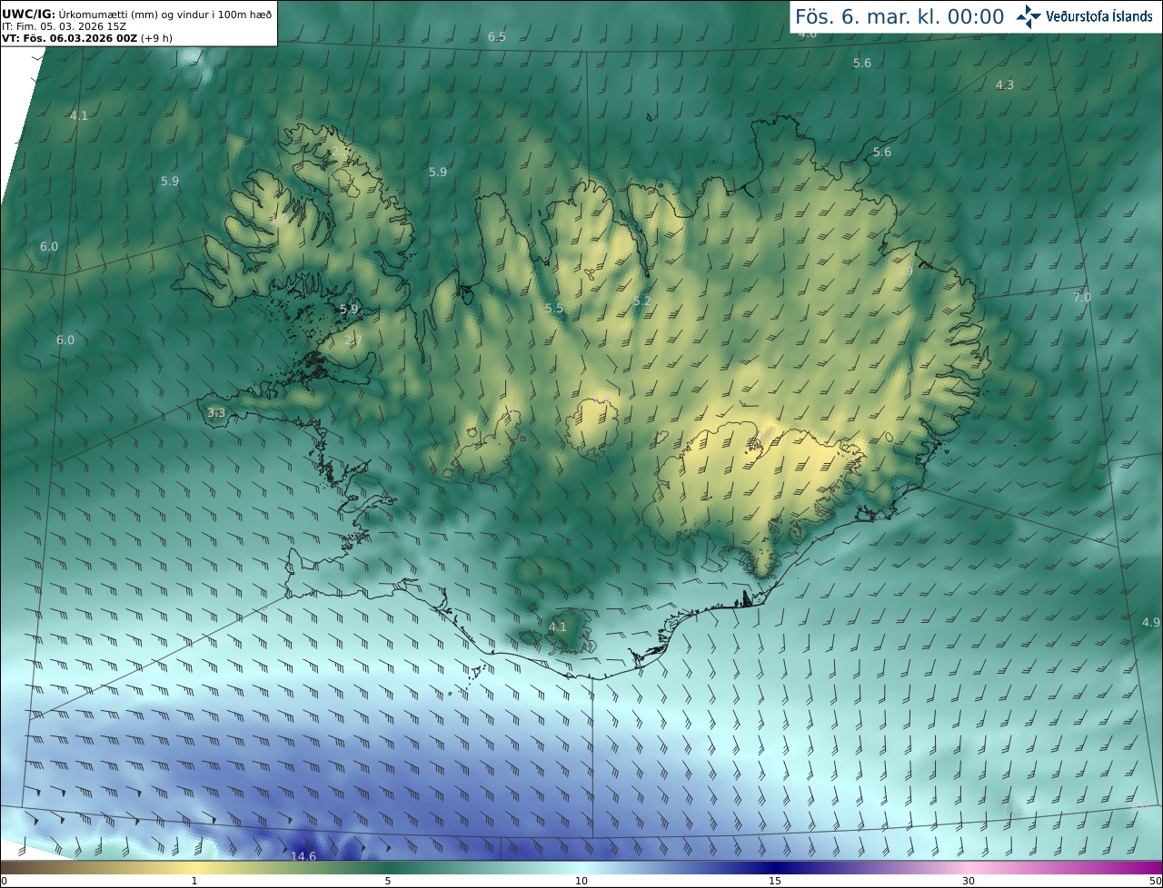Click the 5.5 value on the map
This screenshot has height=888, width=1163.
554,309
